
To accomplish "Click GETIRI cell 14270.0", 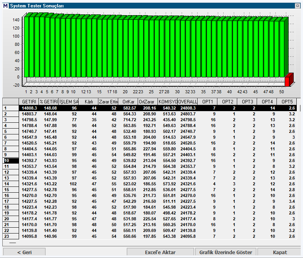I will point(29,195).
